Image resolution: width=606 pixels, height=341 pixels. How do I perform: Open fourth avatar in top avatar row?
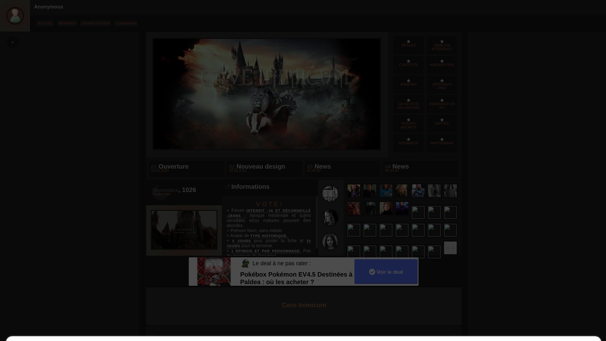click(402, 191)
